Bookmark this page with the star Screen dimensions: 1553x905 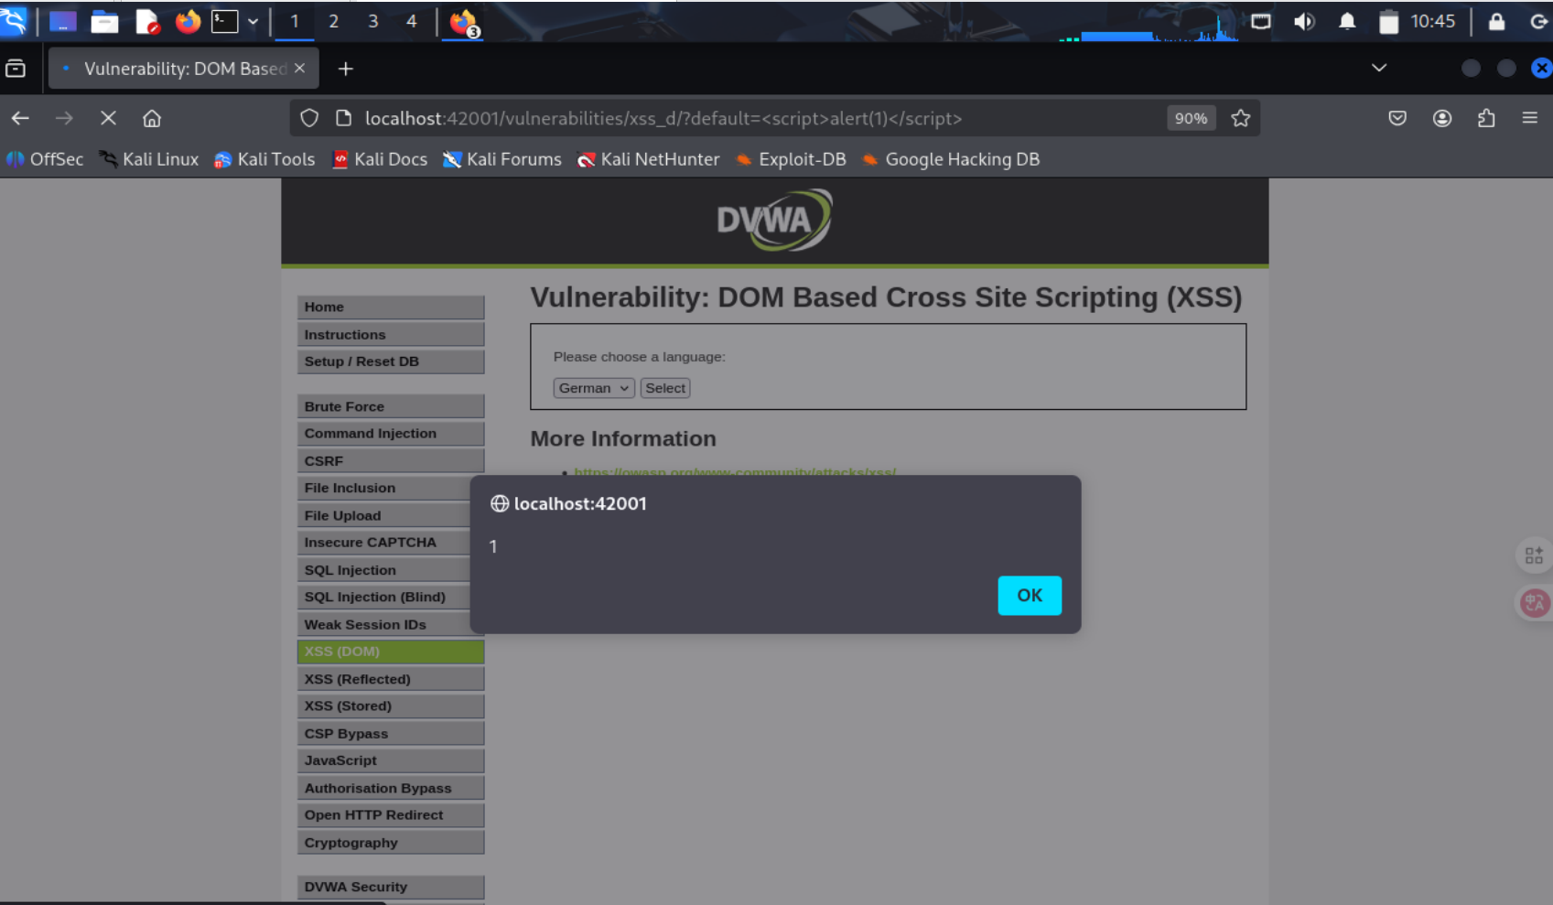(1241, 118)
